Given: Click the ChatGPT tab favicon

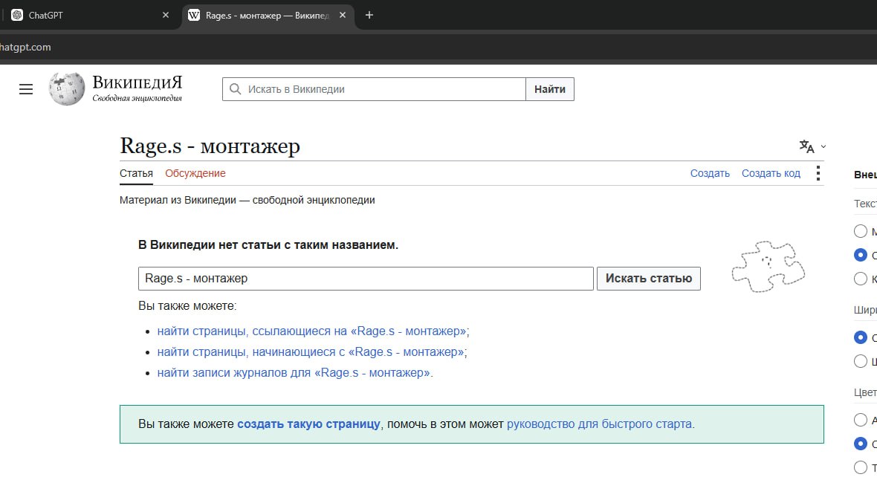Looking at the screenshot, I should [x=17, y=15].
